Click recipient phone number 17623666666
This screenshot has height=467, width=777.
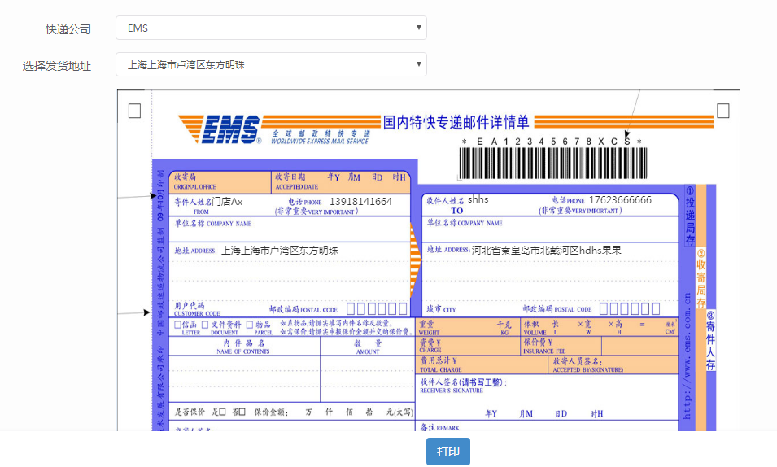click(x=621, y=200)
